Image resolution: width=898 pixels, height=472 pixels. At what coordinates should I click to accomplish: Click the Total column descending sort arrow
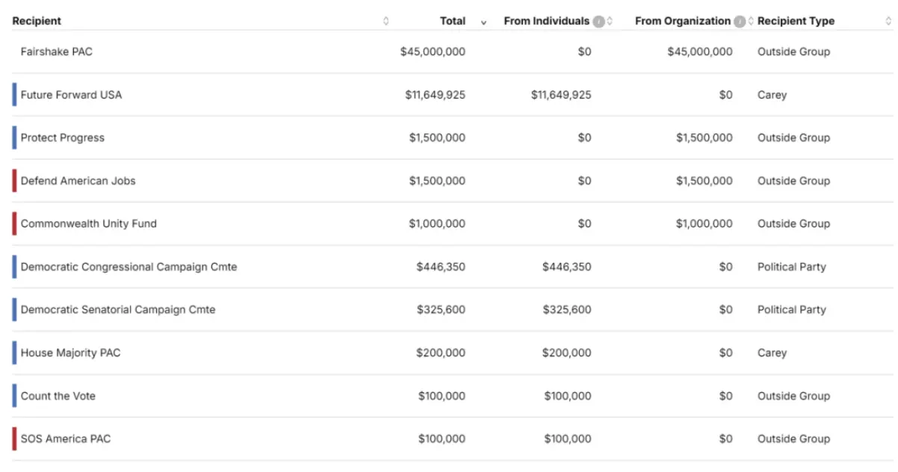pos(483,22)
